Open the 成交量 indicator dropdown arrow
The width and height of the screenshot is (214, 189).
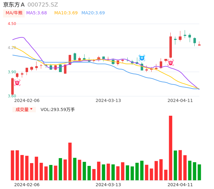[31, 109]
